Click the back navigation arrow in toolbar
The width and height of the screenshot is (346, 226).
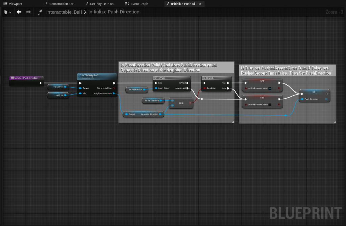click(x=19, y=12)
